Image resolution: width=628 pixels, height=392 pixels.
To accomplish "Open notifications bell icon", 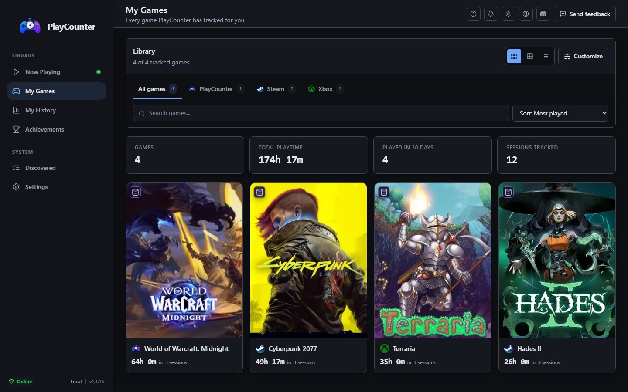I will (x=491, y=14).
